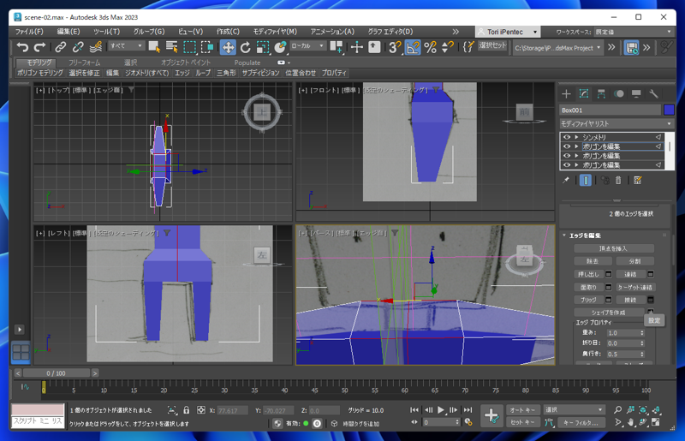Click the Box001 object name field
Image resolution: width=685 pixels, height=441 pixels.
pos(610,110)
